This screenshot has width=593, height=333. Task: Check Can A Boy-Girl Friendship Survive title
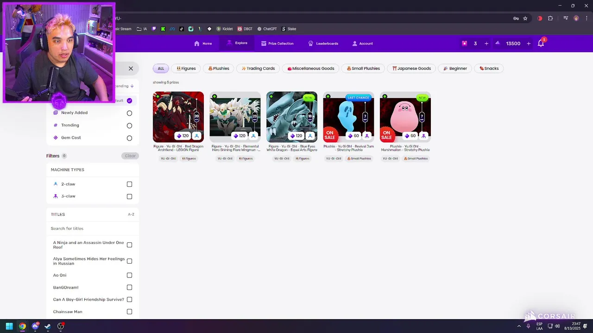coord(129,300)
